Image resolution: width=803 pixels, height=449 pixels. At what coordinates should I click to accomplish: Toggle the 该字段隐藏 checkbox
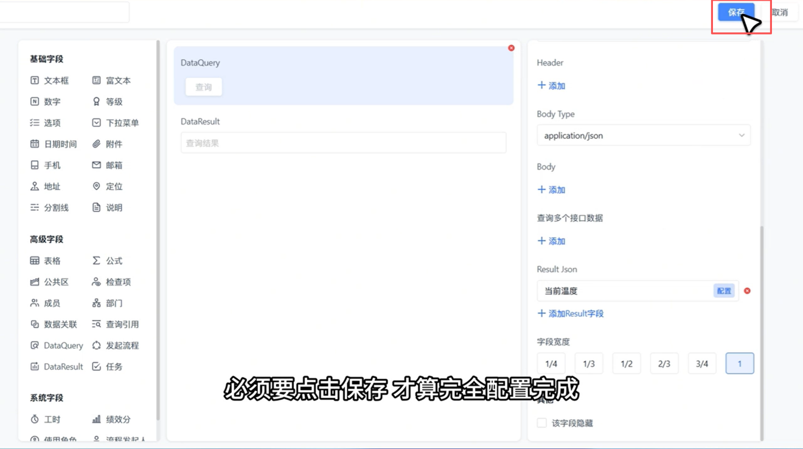[541, 423]
